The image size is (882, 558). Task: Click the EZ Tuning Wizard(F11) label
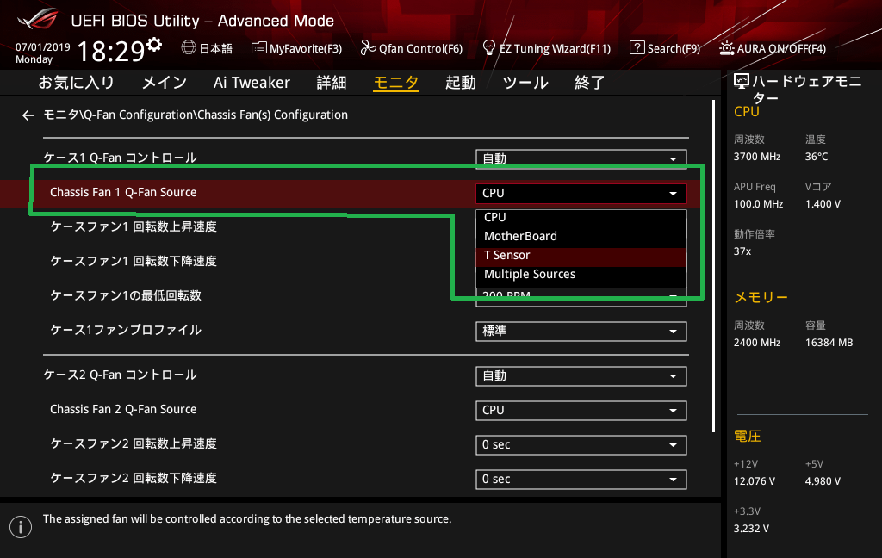[556, 48]
